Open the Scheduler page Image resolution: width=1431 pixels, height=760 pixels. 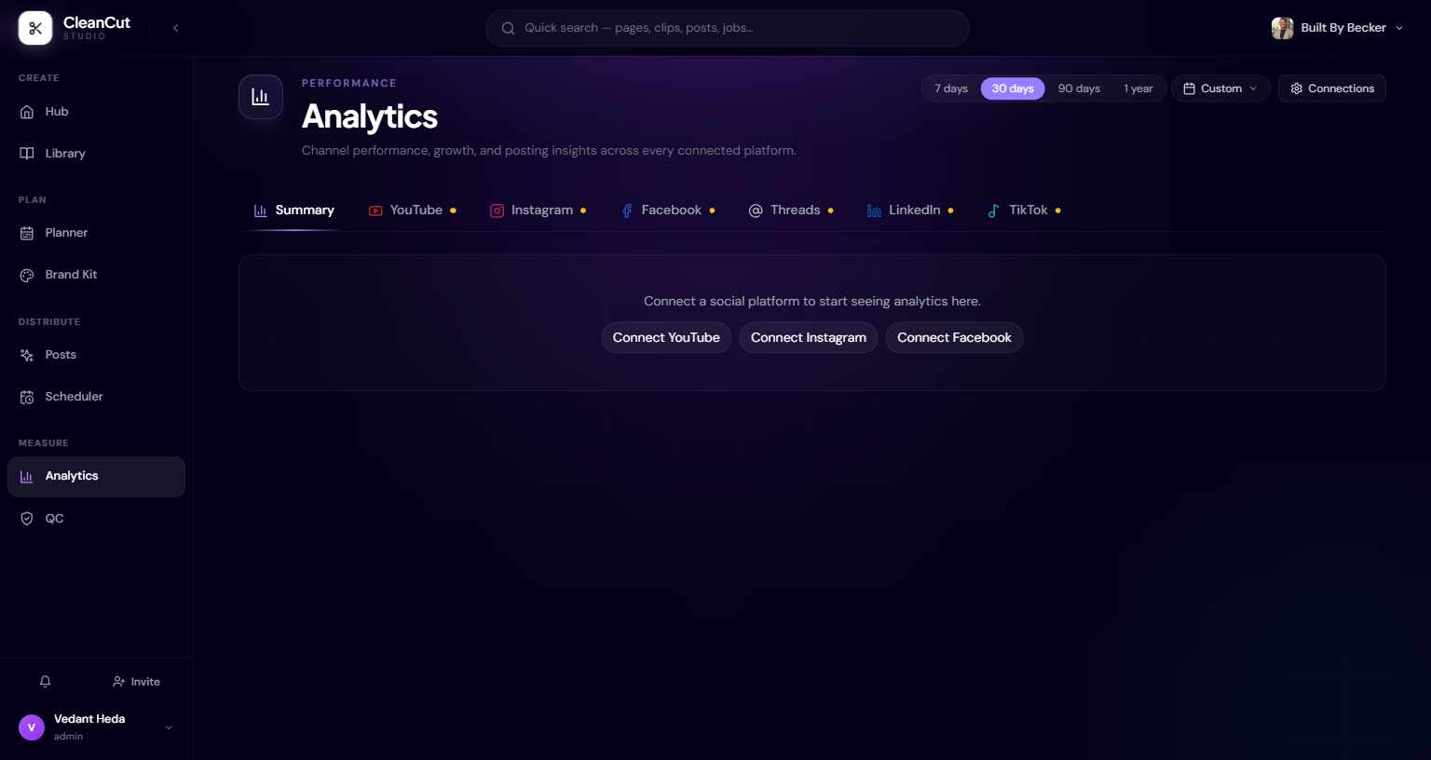(96, 397)
